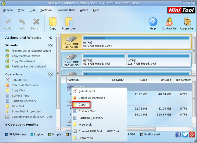Click the 48.04 GB unused value

165,94
